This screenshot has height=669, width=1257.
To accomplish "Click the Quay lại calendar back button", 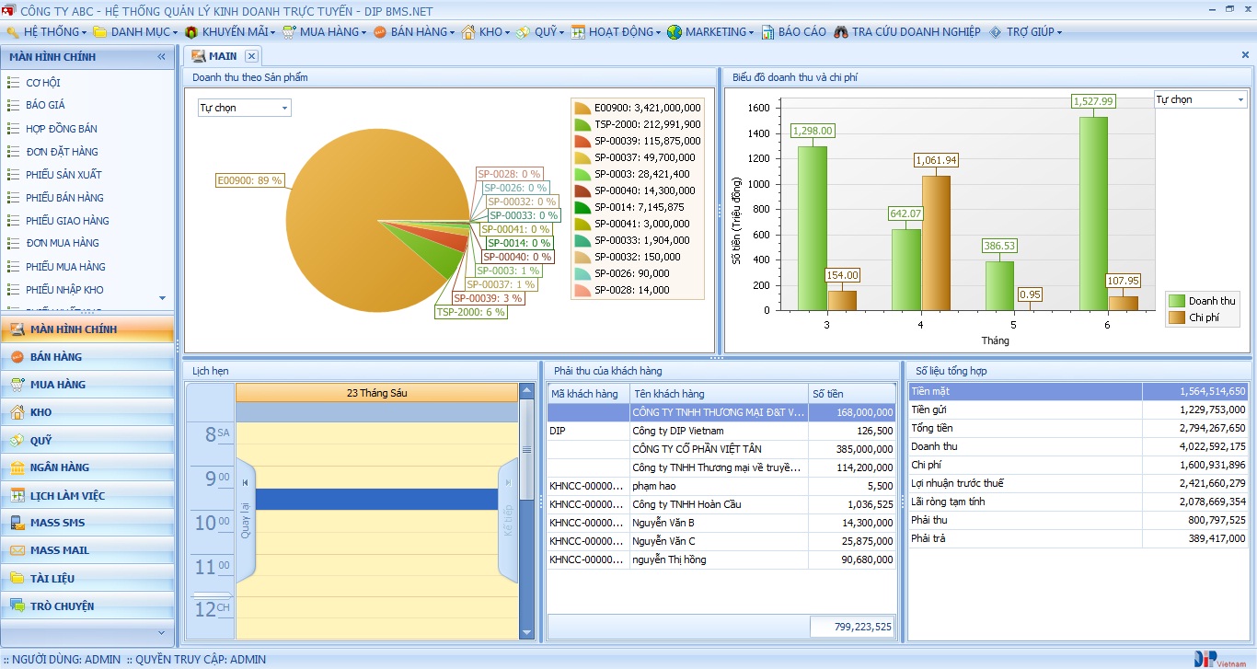I will click(245, 520).
